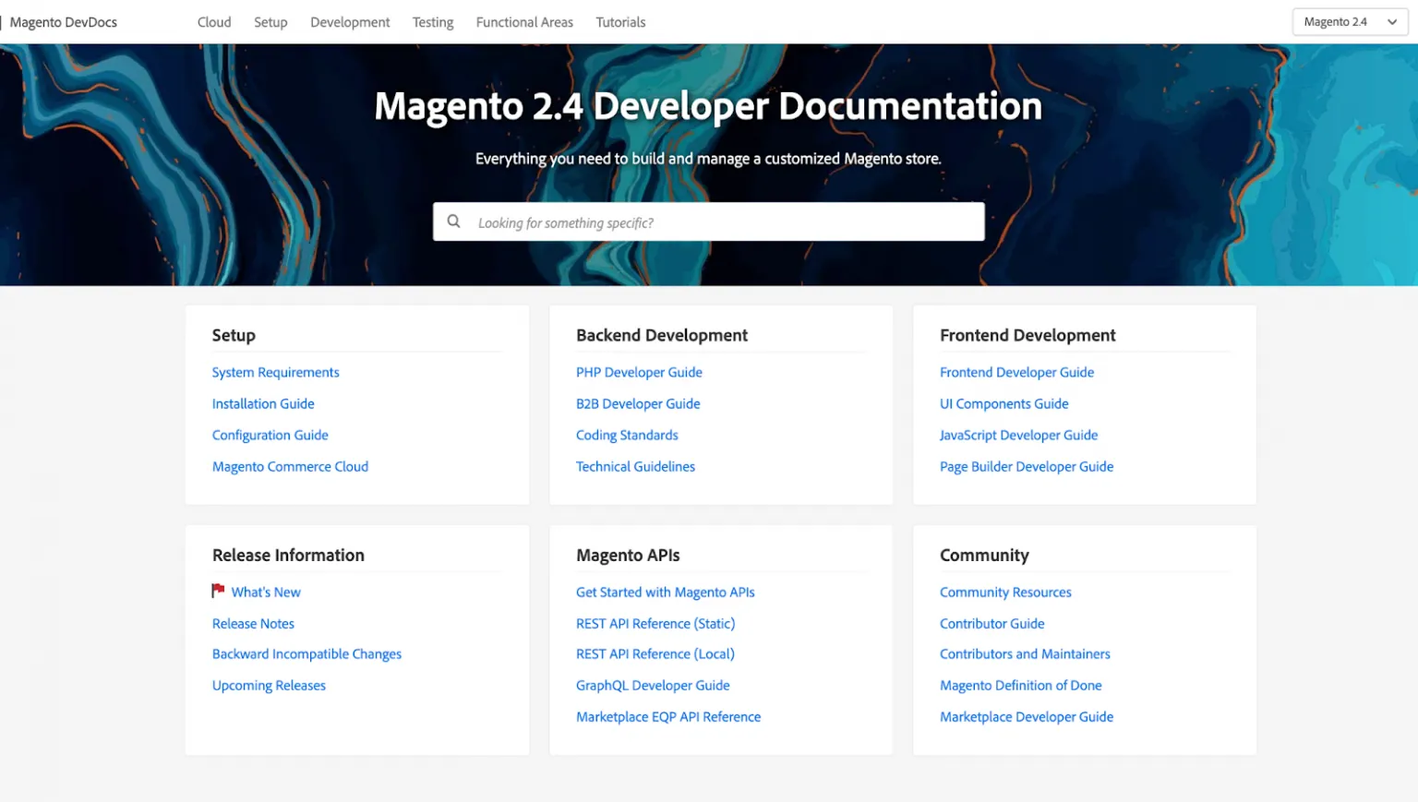The width and height of the screenshot is (1418, 802).
Task: Go to Magento DevDocs home link
Action: coord(64,22)
